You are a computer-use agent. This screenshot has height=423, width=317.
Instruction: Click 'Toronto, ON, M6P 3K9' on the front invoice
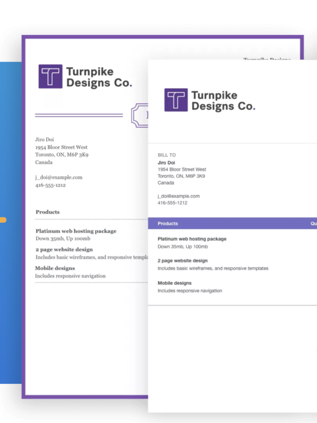pyautogui.click(x=181, y=176)
